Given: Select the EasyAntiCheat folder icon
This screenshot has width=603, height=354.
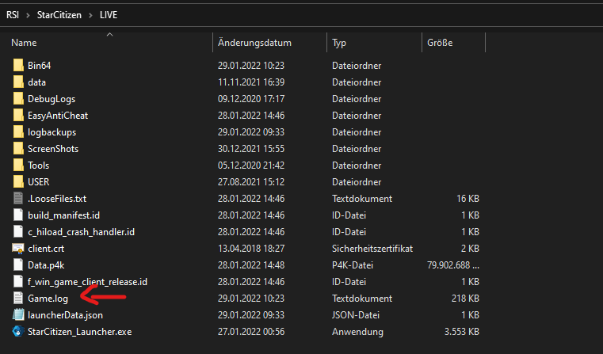Looking at the screenshot, I should click(x=18, y=116).
